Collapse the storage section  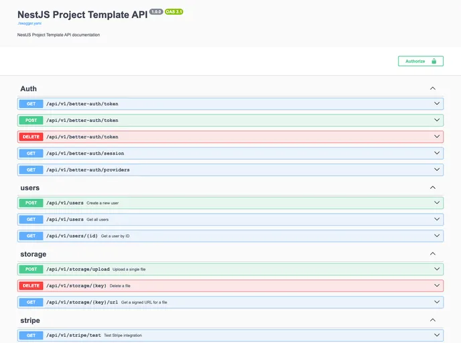(432, 254)
